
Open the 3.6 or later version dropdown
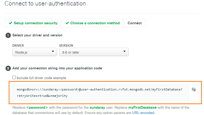click(x=94, y=52)
